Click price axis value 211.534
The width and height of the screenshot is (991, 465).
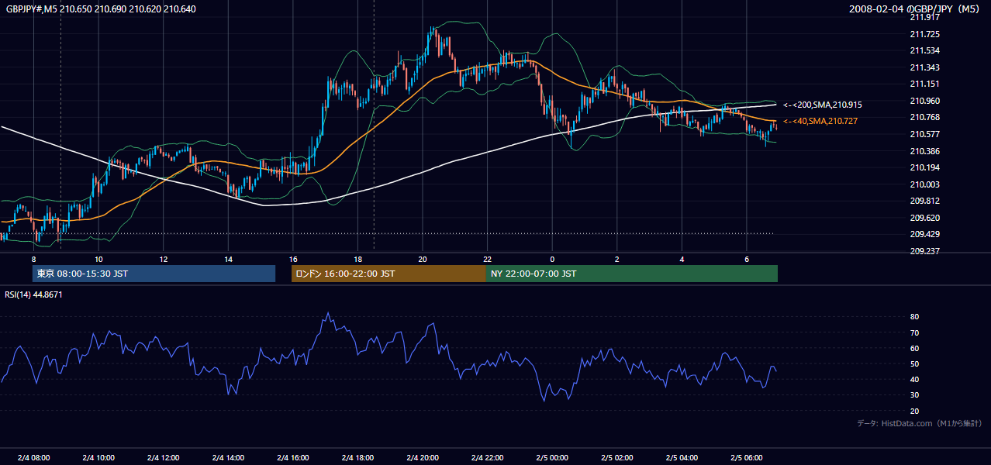pos(924,50)
